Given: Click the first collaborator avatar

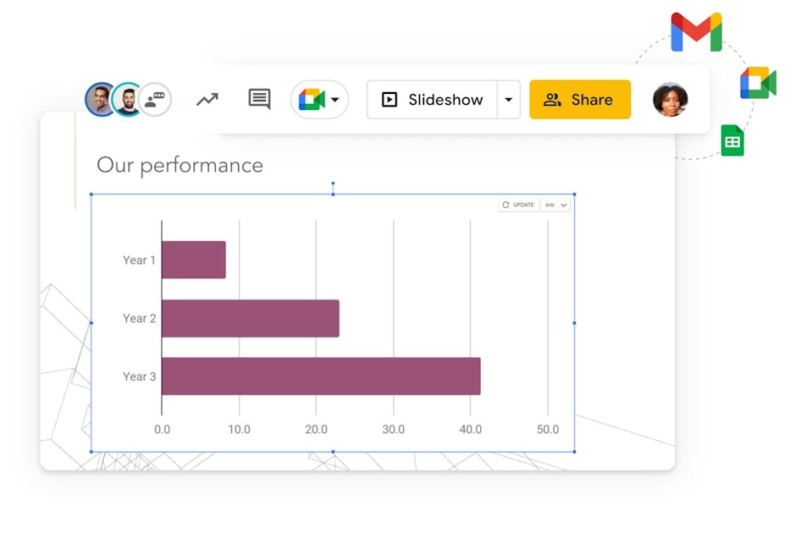Looking at the screenshot, I should tap(101, 99).
